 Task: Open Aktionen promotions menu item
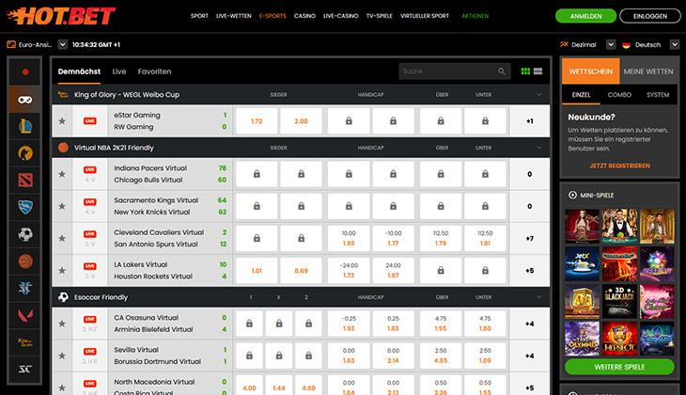point(475,16)
